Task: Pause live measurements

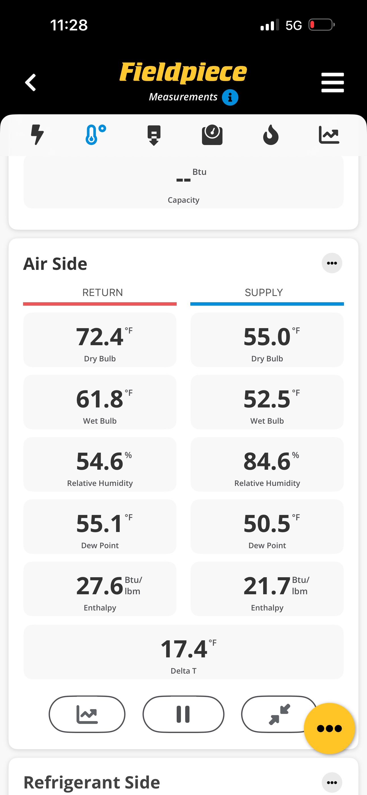Action: coord(183,714)
